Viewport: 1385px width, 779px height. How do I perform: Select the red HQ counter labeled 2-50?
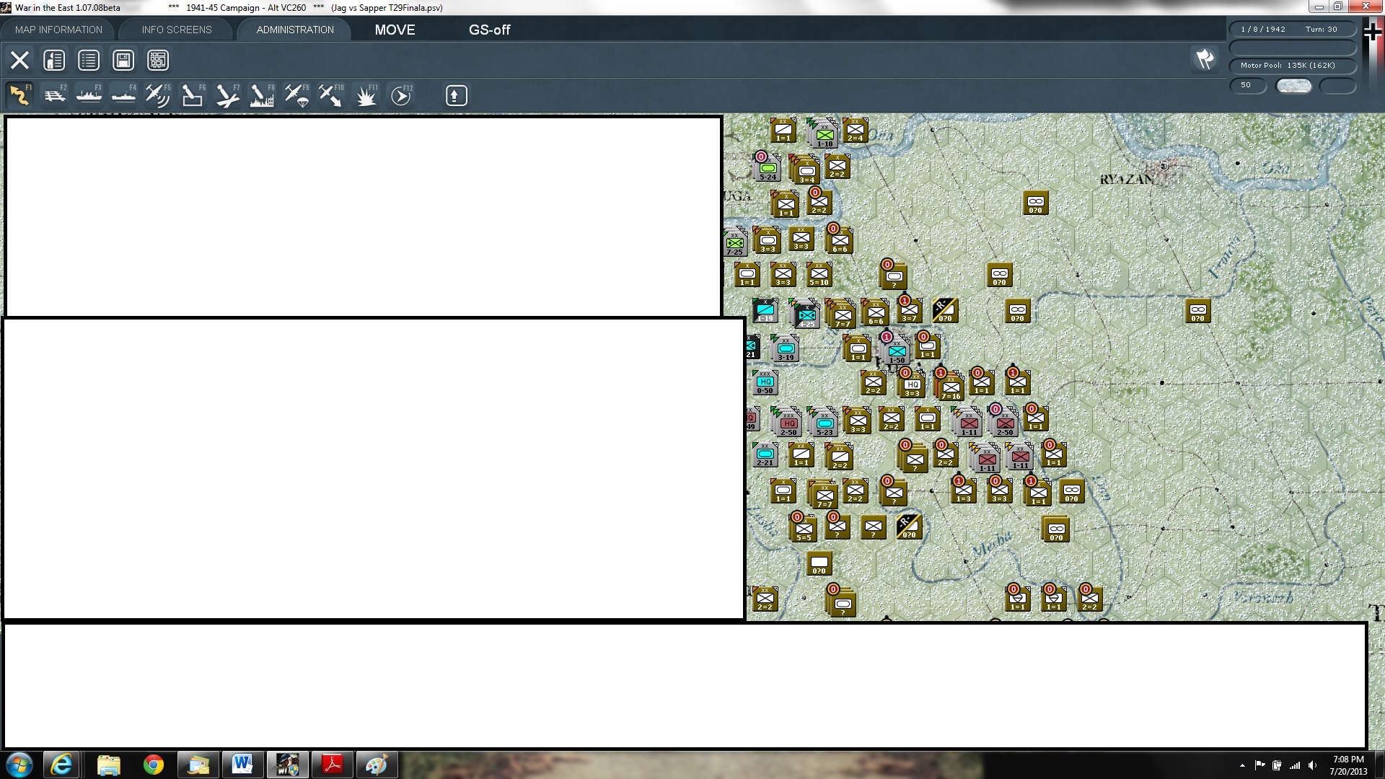(788, 423)
